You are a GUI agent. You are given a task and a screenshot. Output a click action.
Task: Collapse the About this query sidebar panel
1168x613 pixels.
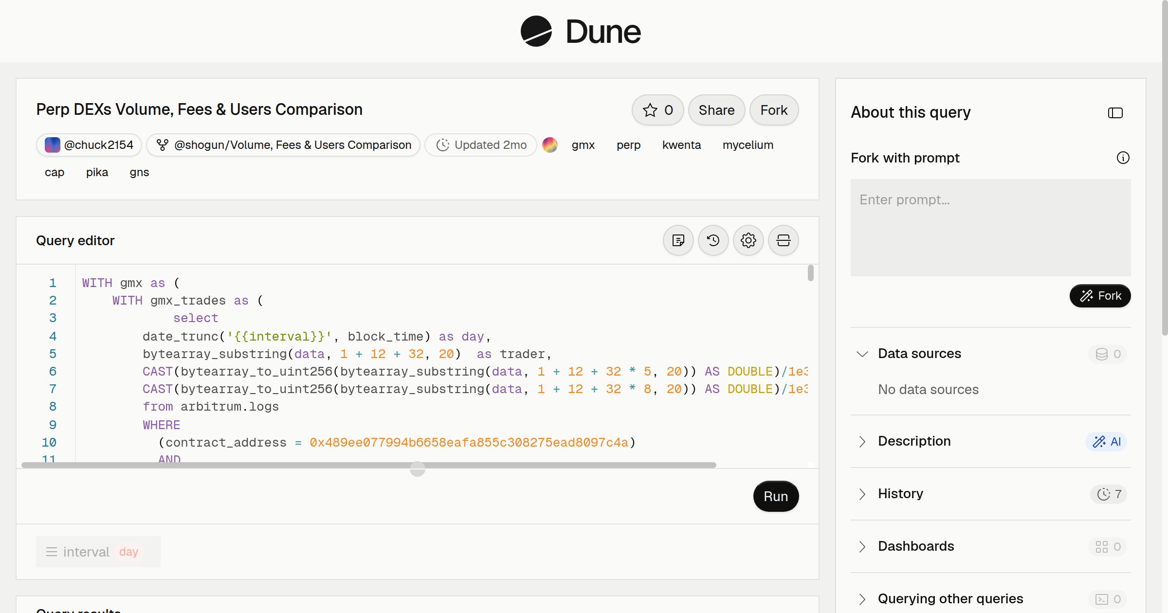click(x=1115, y=113)
